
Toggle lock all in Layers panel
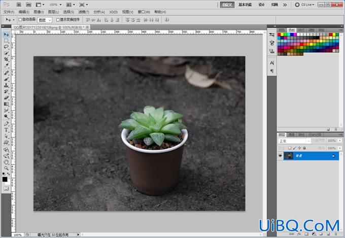(304, 148)
